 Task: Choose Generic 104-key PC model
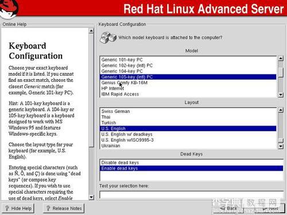pyautogui.click(x=188, y=71)
